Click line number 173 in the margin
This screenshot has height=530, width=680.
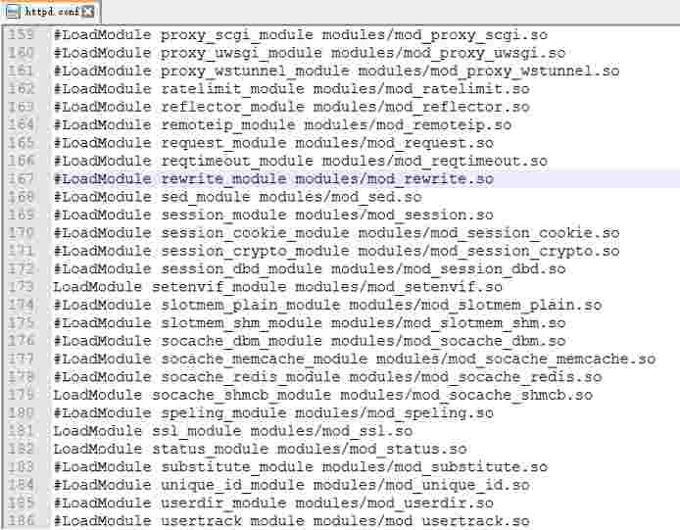(21, 287)
